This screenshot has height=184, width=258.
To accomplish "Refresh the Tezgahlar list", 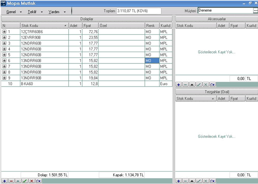I will click(212, 181).
